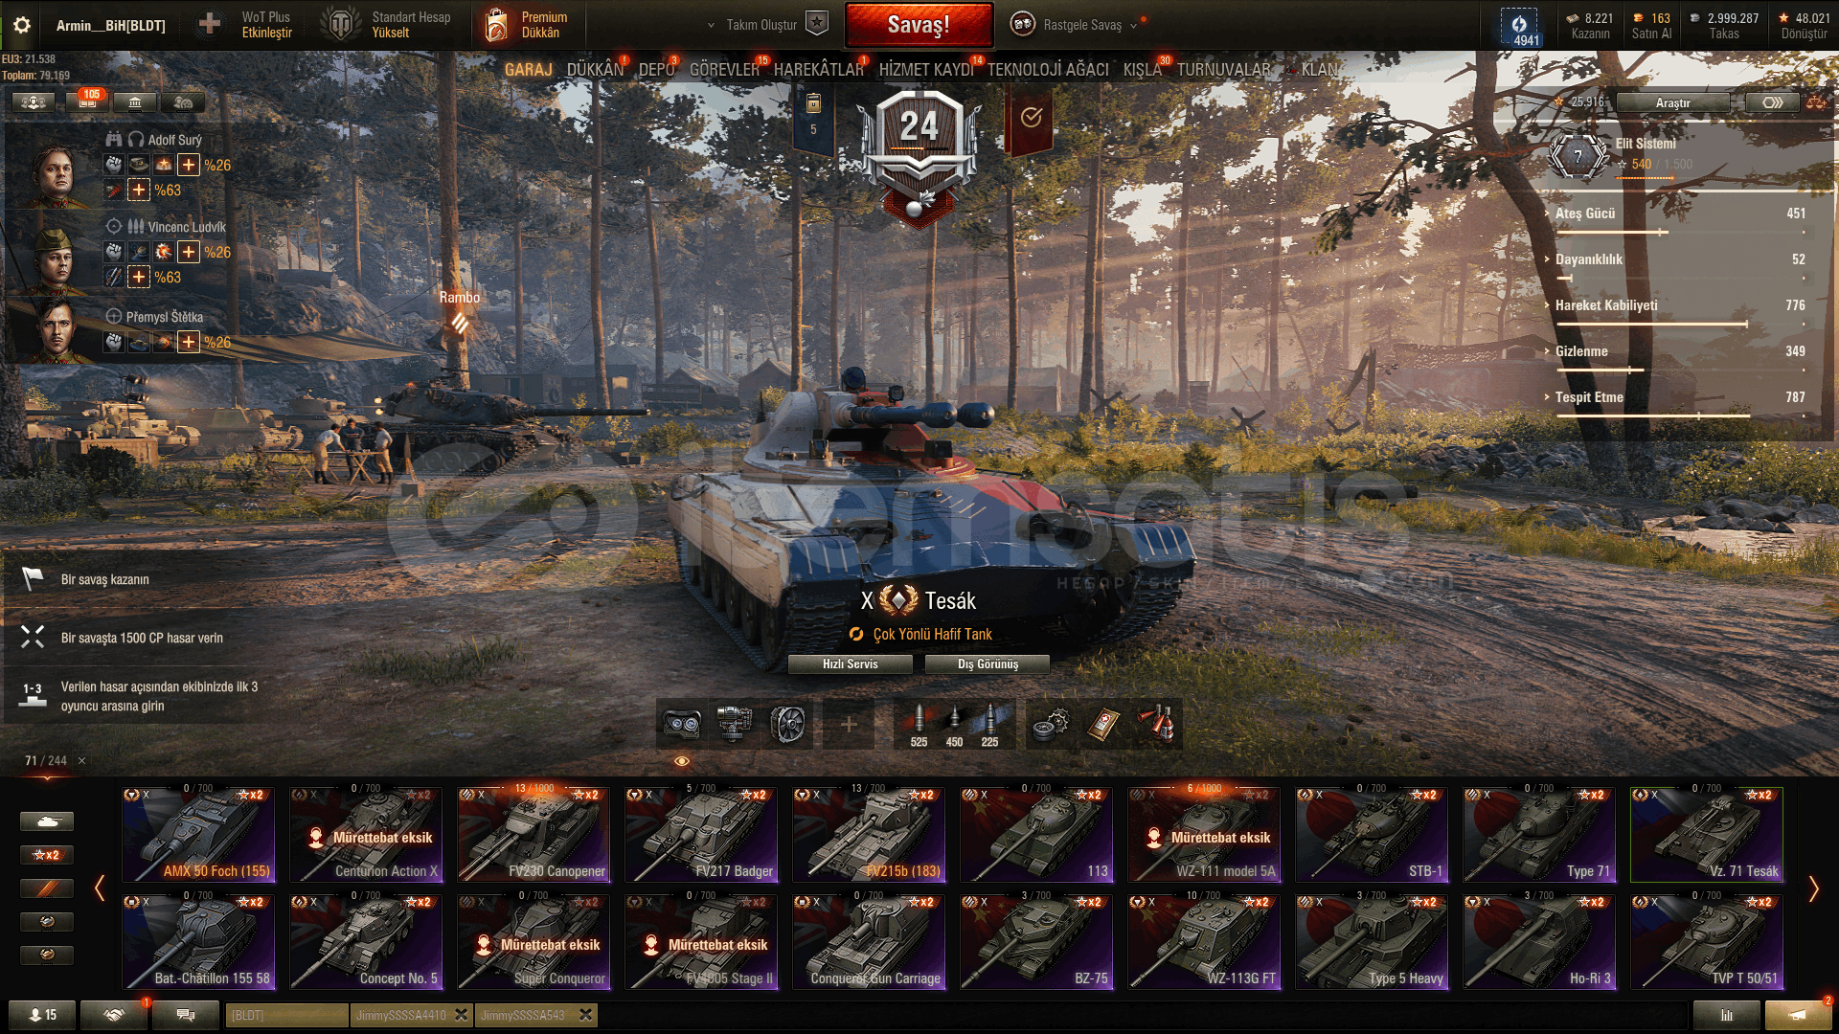The width and height of the screenshot is (1839, 1034).
Task: Open the settings gear menu
Action: (x=21, y=26)
